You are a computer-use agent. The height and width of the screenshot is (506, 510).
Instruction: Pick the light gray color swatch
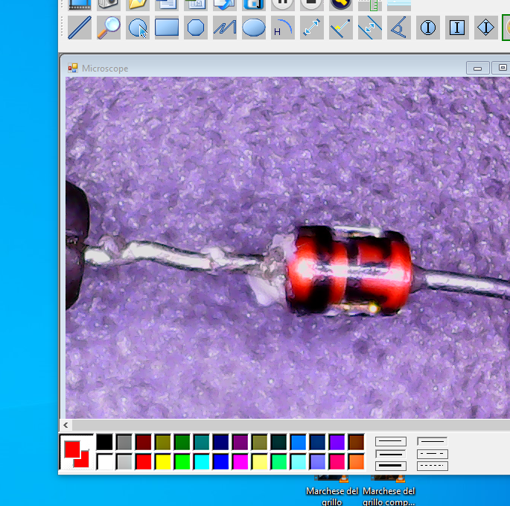click(x=124, y=461)
